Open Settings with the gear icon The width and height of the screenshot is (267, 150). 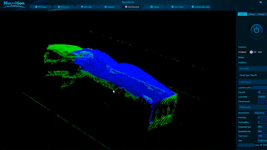tap(155, 7)
